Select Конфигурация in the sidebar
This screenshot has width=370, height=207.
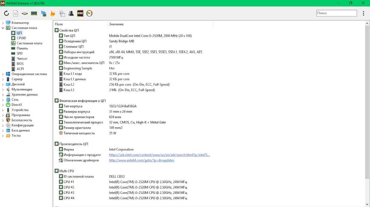pos(23,125)
